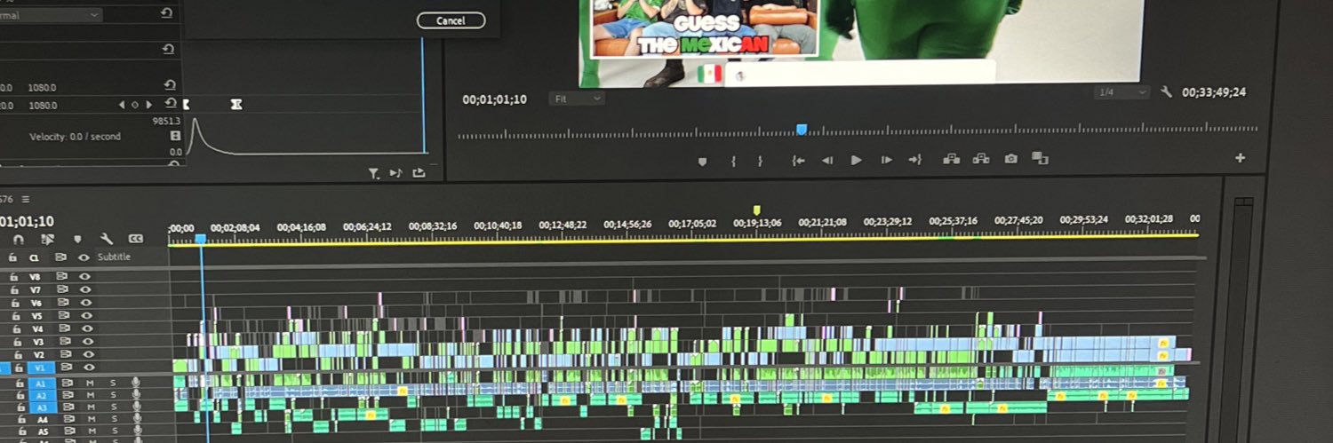Hide Subtitle track eye icon

point(84,257)
